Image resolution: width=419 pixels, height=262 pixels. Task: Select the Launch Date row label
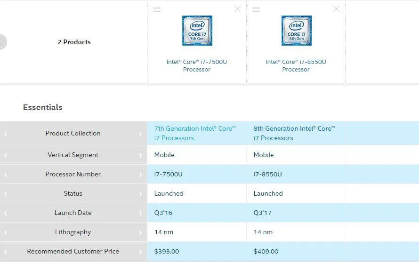(x=73, y=213)
